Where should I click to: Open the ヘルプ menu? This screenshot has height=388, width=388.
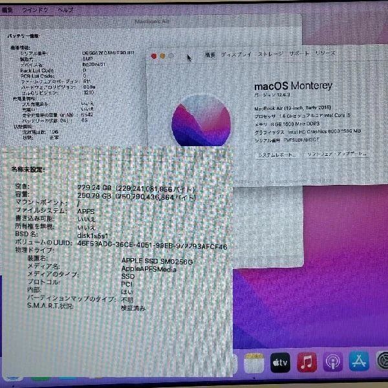65,10
